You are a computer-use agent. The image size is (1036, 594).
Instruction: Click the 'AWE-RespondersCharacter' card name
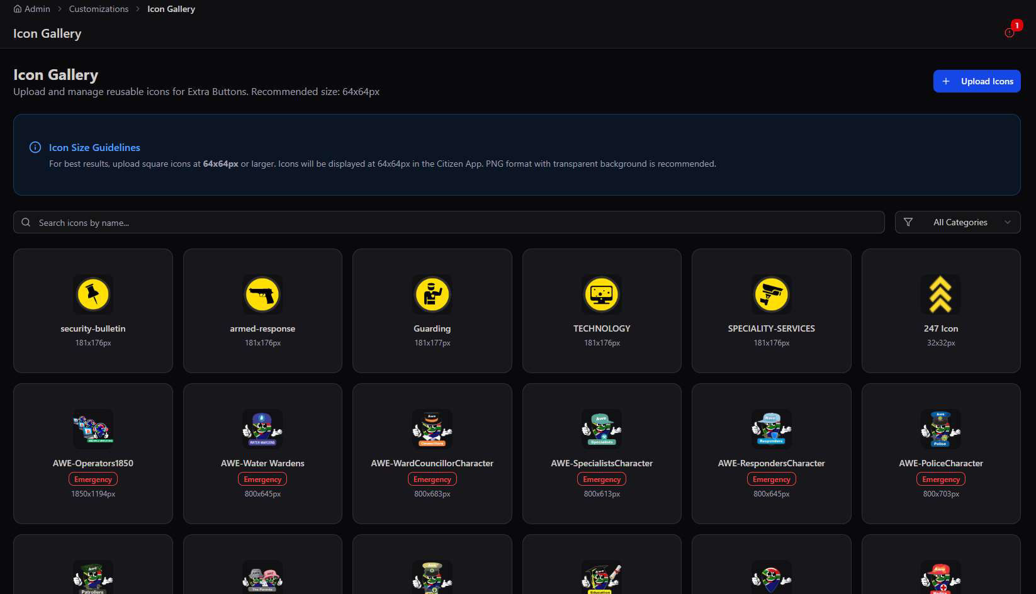tap(772, 463)
